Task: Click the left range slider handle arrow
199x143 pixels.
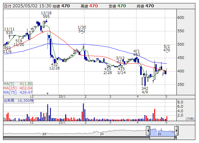Action: click(148, 131)
